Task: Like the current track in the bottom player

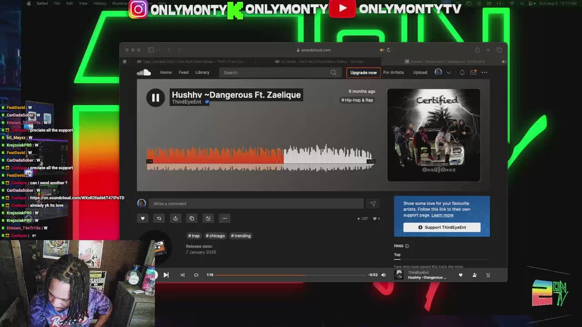Action: (461, 275)
